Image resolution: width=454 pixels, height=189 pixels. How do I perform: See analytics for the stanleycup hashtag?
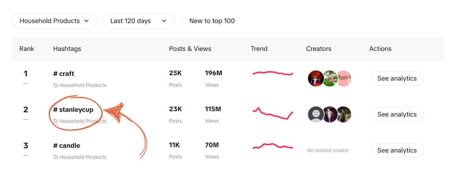397,114
